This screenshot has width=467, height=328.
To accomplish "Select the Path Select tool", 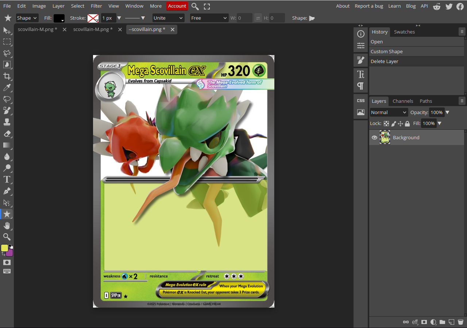I will click(7, 202).
